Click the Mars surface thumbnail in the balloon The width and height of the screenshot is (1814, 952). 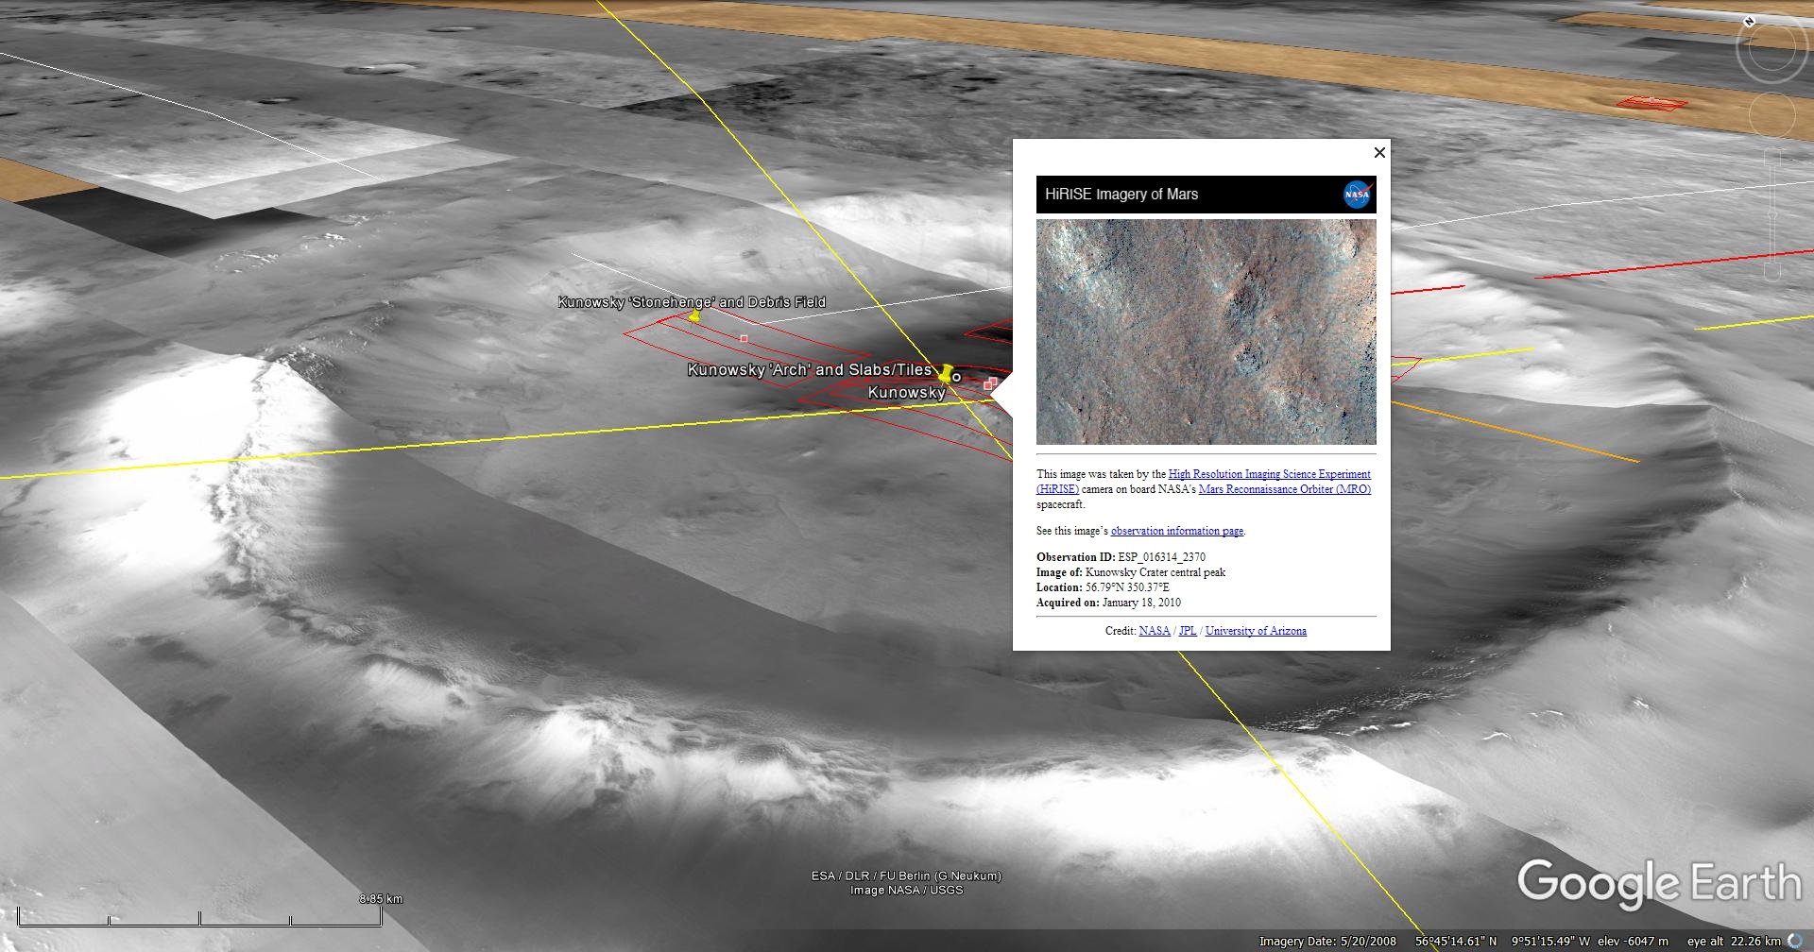click(1206, 331)
